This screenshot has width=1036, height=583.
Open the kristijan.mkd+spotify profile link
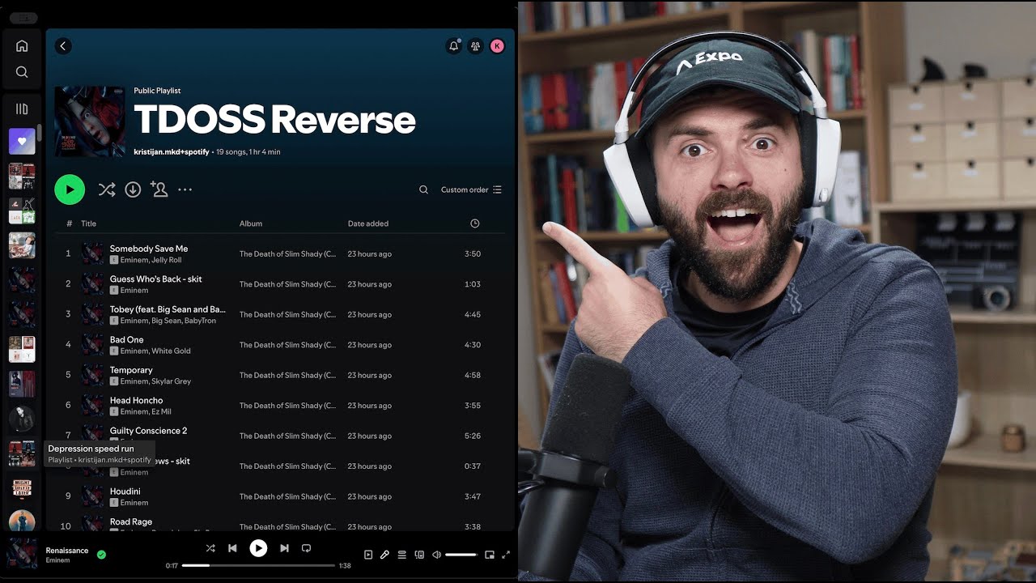click(172, 152)
